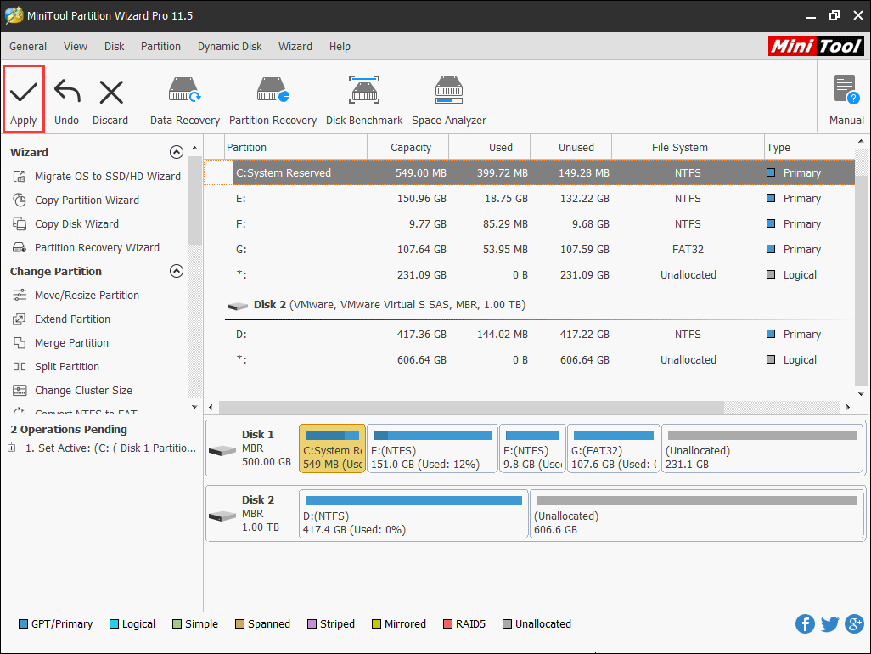Select the 231.09 GB unallocated row
Image resolution: width=871 pixels, height=654 pixels.
(x=530, y=275)
